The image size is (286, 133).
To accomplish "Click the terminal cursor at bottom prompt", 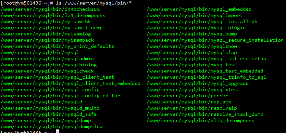I will coord(57,132).
